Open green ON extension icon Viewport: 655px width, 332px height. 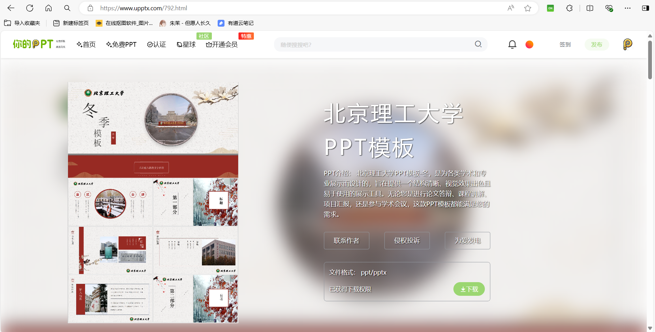coord(550,8)
